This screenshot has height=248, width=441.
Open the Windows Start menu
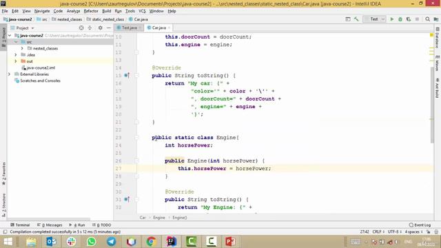pos(8,242)
